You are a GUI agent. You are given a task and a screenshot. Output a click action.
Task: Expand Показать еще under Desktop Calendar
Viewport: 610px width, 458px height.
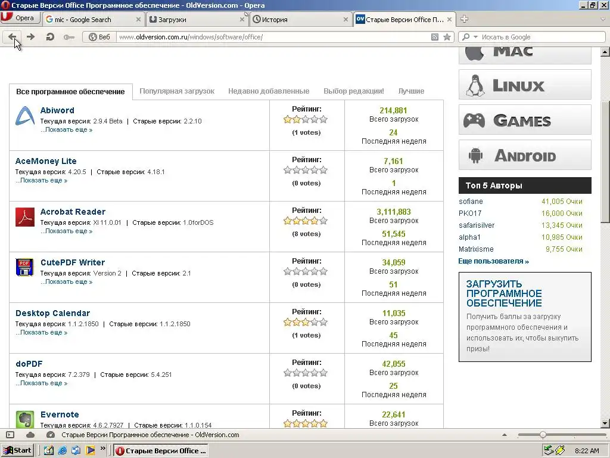pos(41,332)
